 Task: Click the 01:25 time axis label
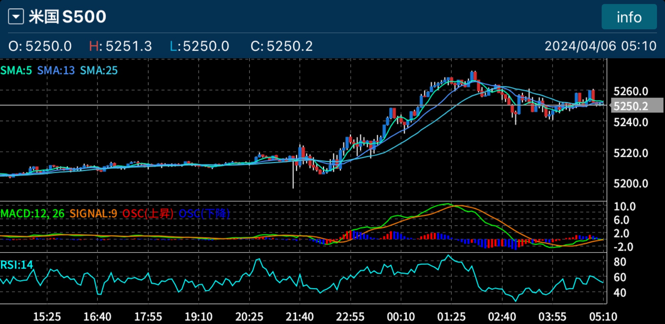point(451,316)
